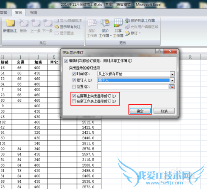Select column K header
The height and width of the screenshot is (189, 207).
(x=54, y=57)
